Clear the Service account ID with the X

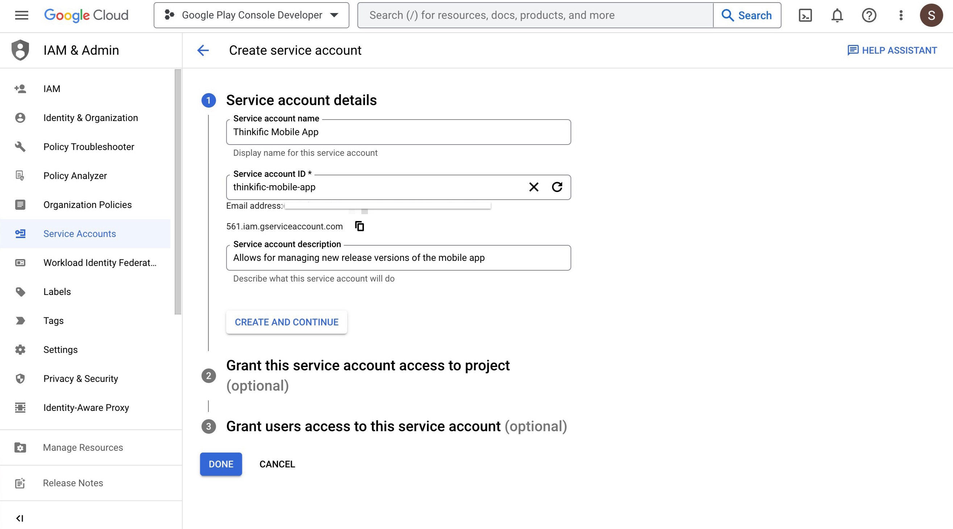coord(534,187)
